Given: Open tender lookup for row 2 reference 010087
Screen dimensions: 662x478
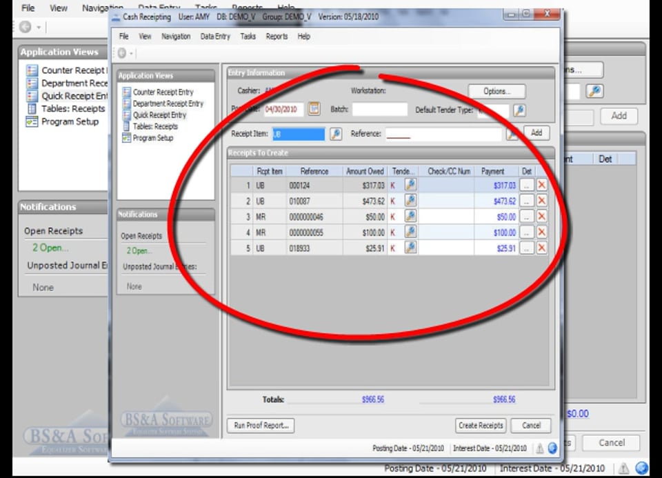Looking at the screenshot, I should click(x=410, y=200).
